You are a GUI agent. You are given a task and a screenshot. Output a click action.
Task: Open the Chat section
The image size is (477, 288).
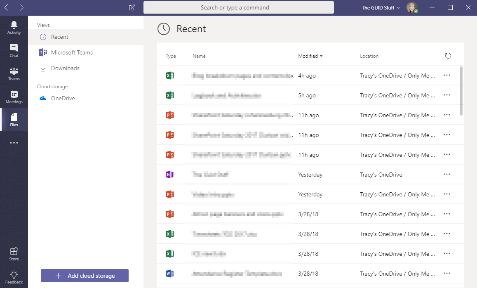point(14,50)
